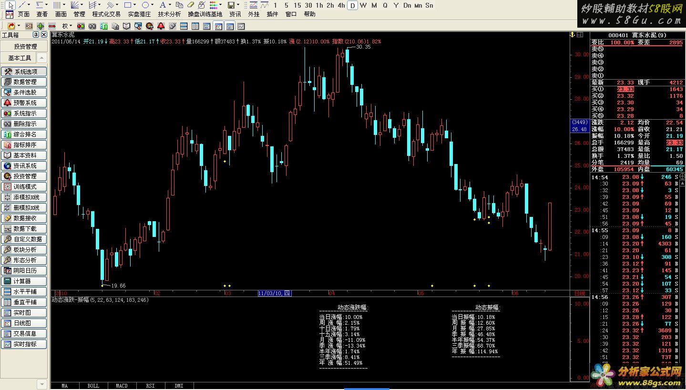Click the magnifier stock filter toolbar icon
The height and width of the screenshot is (390, 686).
coord(138,26)
